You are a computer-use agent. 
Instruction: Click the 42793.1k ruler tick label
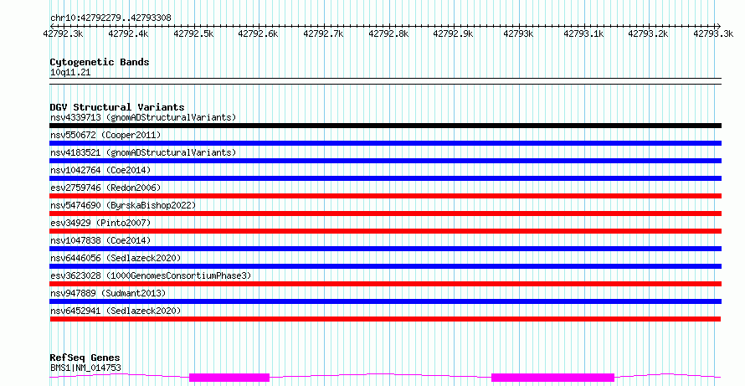click(x=583, y=33)
